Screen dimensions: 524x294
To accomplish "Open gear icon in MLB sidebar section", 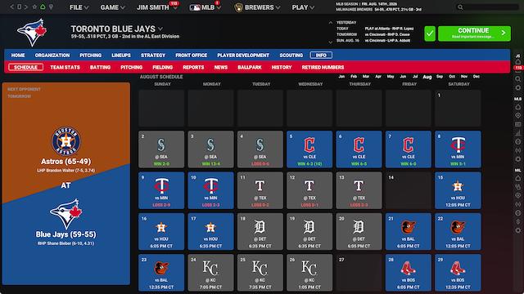I will 517,159.
